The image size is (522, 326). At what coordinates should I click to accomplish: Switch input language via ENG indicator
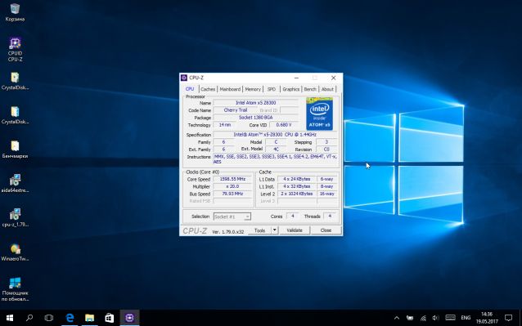(466, 318)
